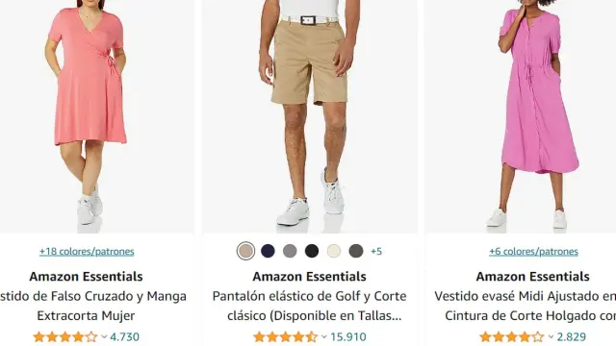Open Pantalón elástico de Golf product title
Image resolution: width=616 pixels, height=346 pixels.
[310, 306]
